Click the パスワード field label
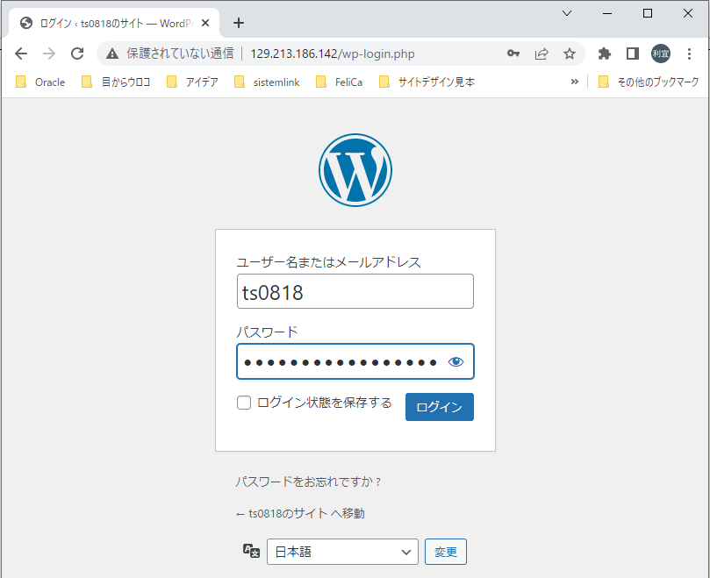This screenshot has height=578, width=710. coord(267,332)
